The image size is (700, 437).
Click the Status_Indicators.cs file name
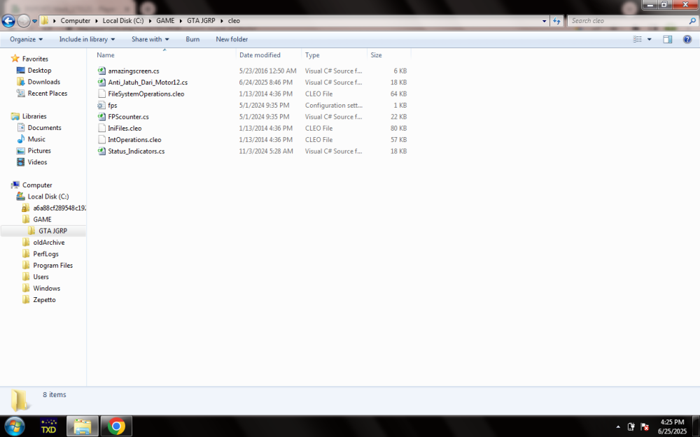136,152
